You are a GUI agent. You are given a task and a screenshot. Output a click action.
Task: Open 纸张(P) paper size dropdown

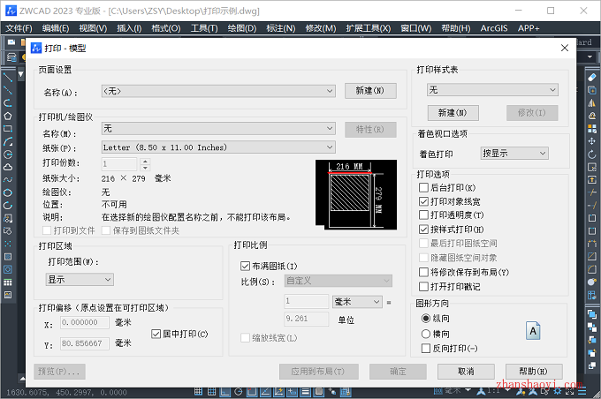[218, 147]
